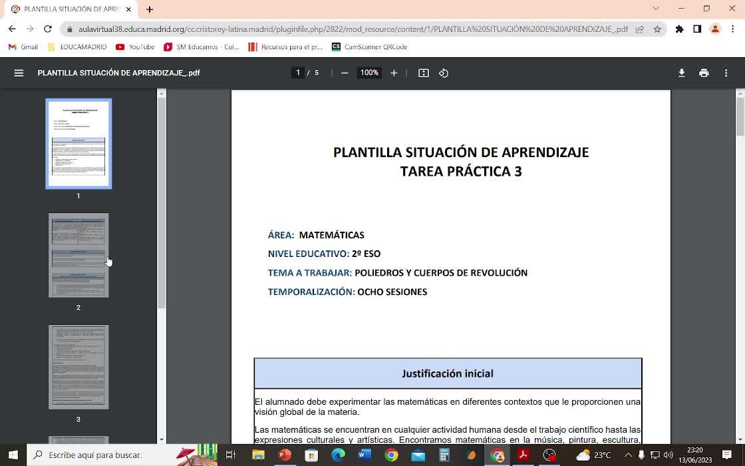Click the PDF file name in toolbar
Screen dimensions: 745x466
point(119,73)
